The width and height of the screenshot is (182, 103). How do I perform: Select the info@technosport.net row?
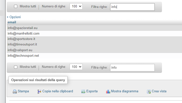point(23,55)
